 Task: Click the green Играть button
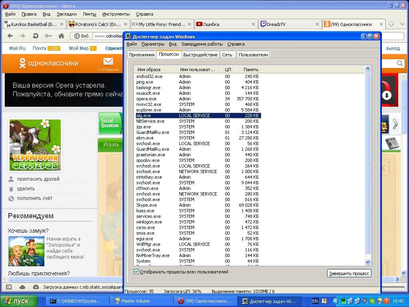(111, 145)
